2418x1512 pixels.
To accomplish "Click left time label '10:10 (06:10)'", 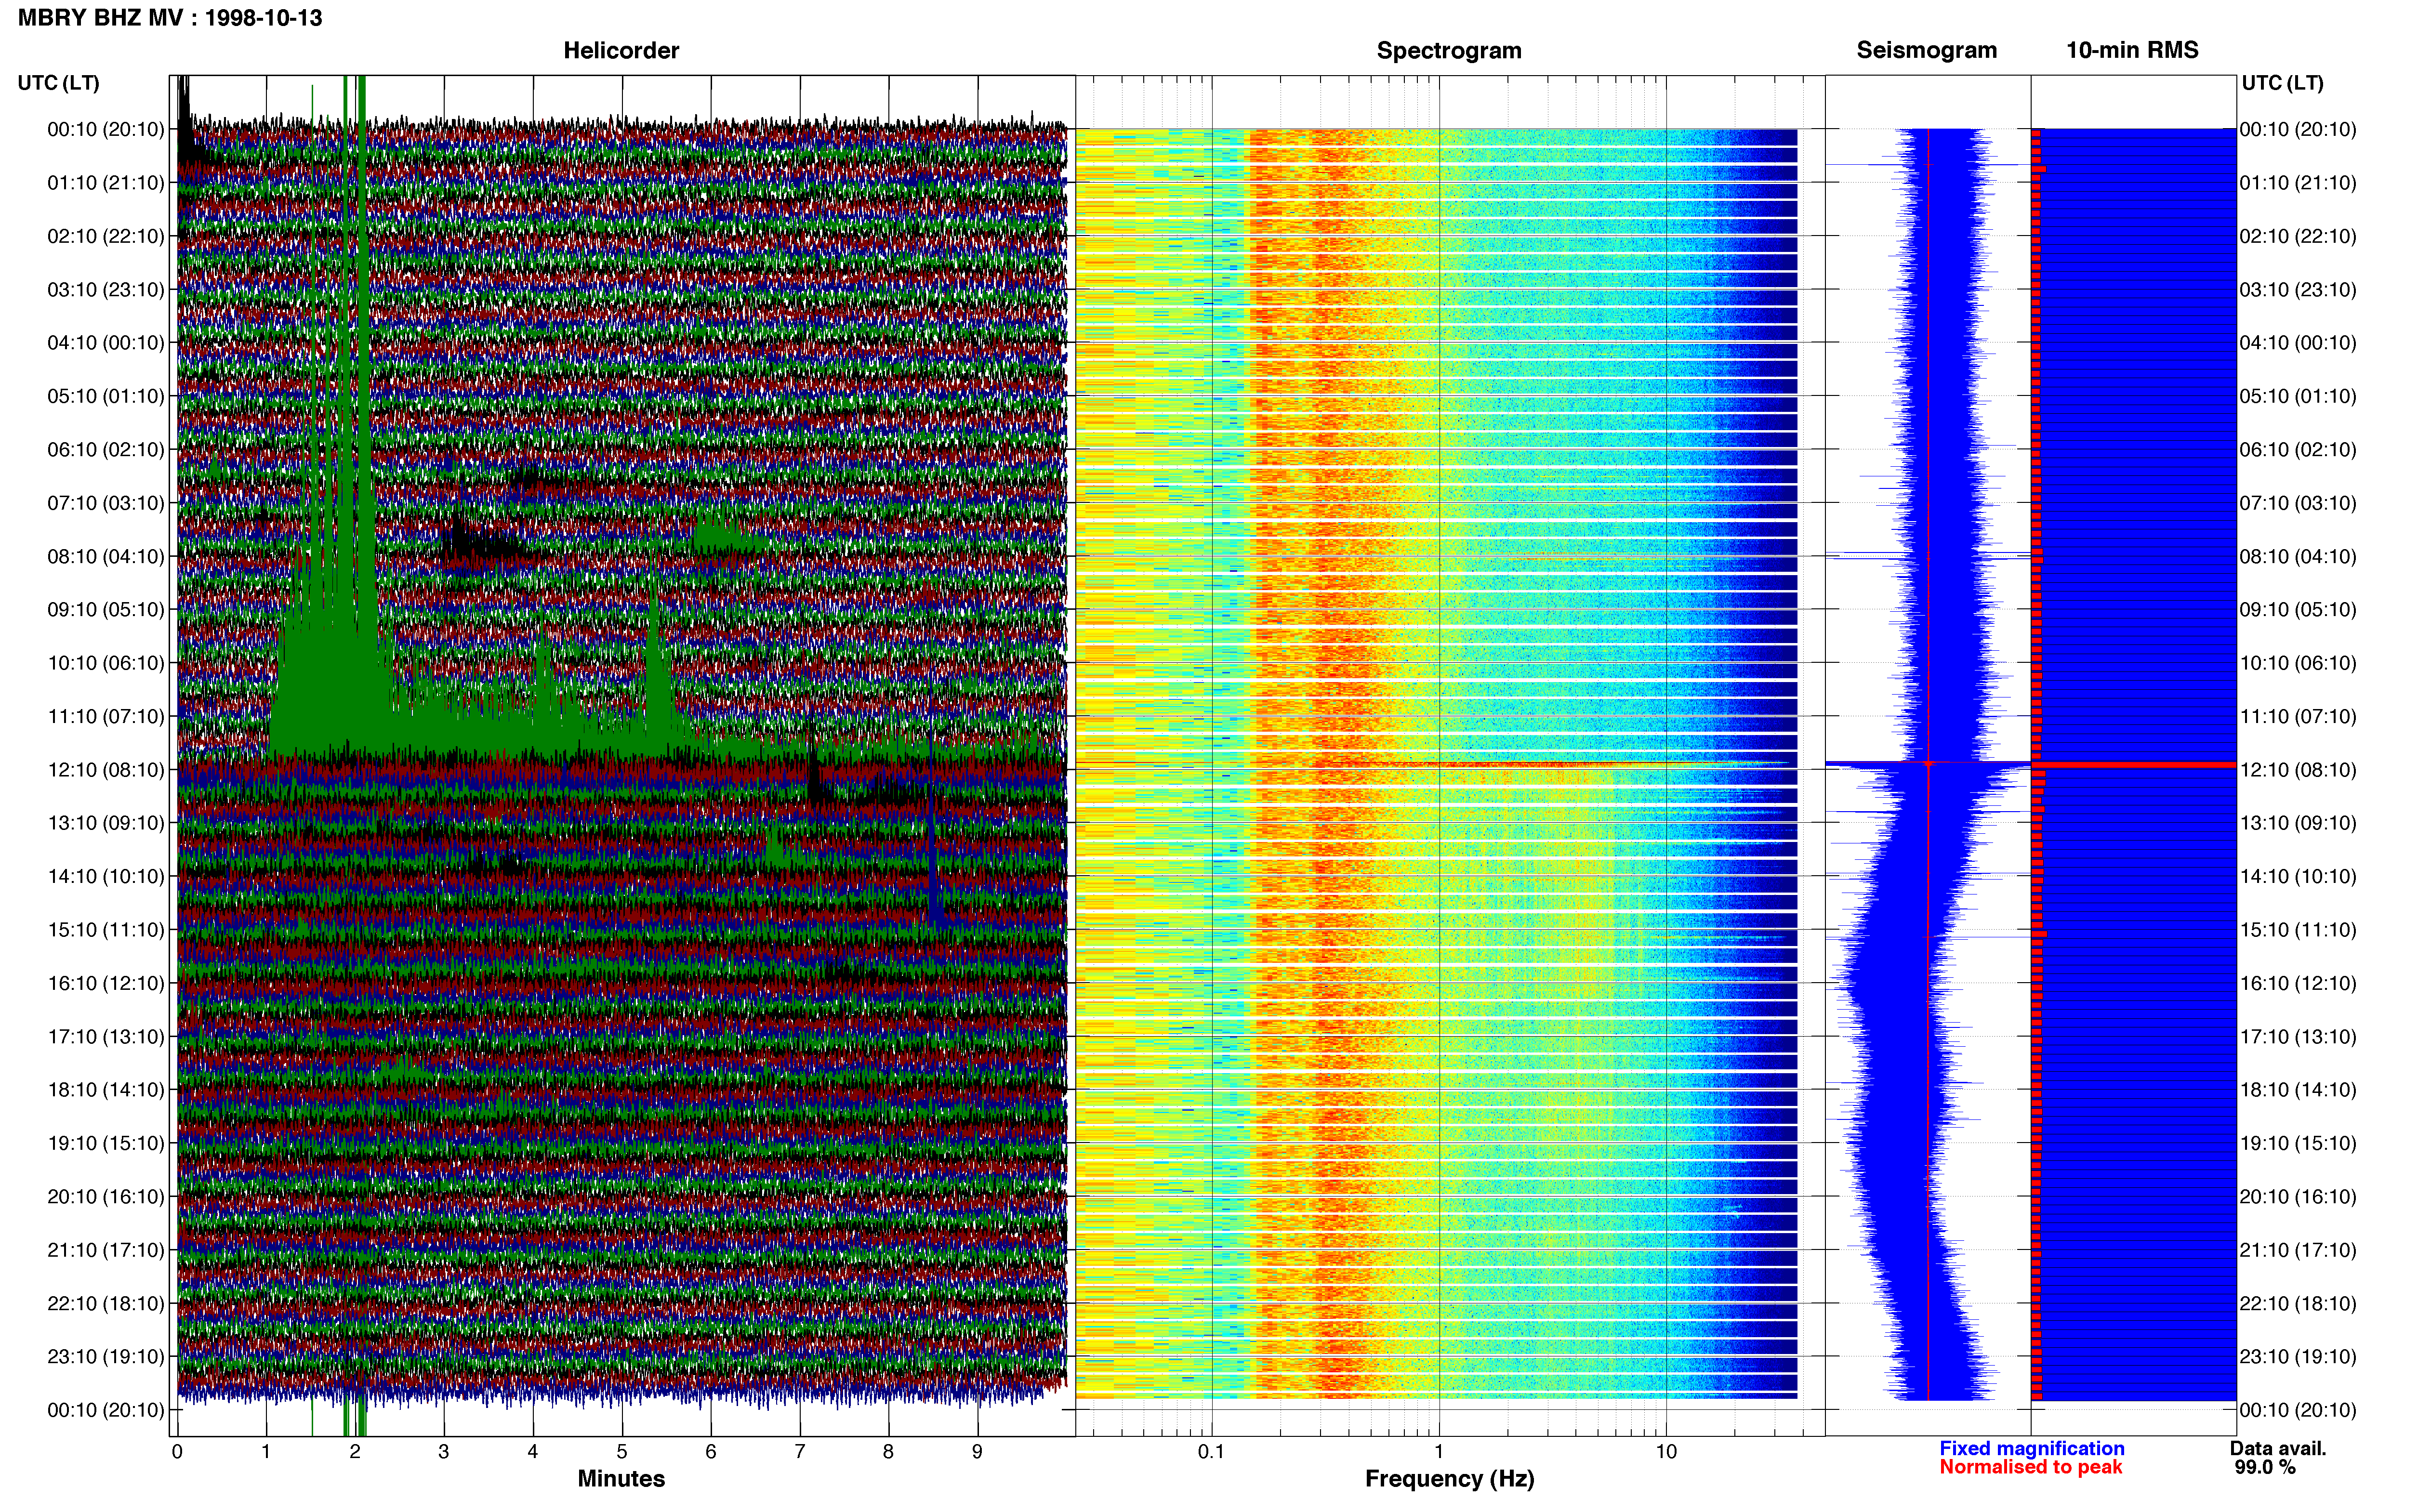I will (106, 663).
